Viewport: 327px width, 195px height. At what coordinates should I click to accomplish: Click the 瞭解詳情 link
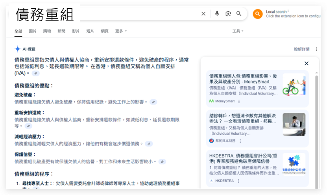[302, 49]
